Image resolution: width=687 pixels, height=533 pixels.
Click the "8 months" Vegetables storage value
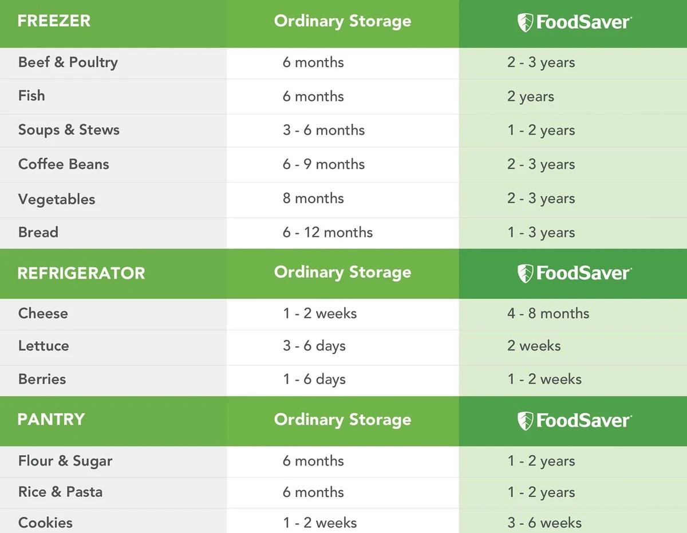(313, 199)
